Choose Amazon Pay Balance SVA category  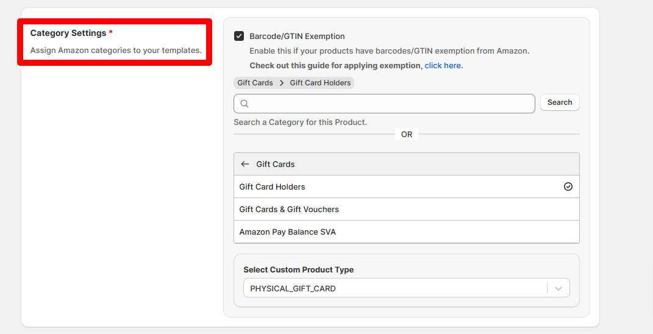coord(407,232)
